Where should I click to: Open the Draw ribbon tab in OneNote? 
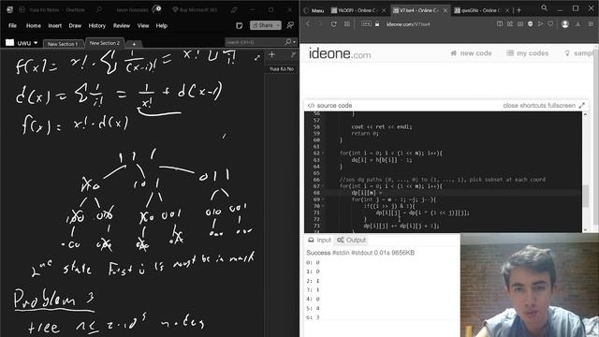(x=75, y=25)
